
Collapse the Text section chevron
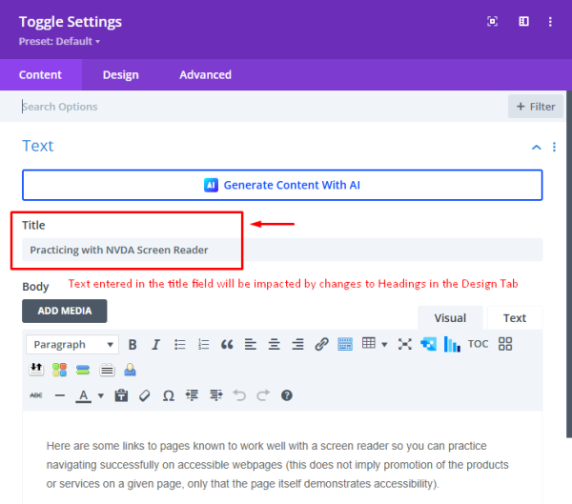pos(537,147)
